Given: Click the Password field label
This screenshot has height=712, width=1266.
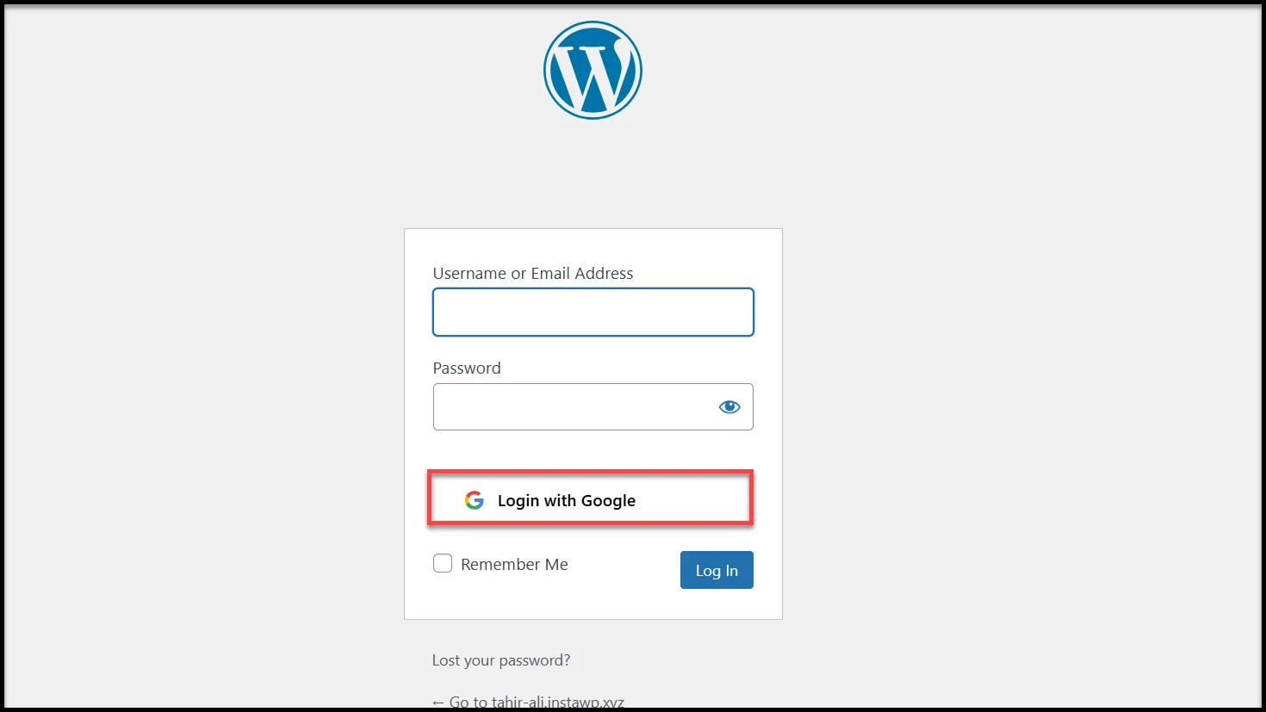Looking at the screenshot, I should [467, 368].
